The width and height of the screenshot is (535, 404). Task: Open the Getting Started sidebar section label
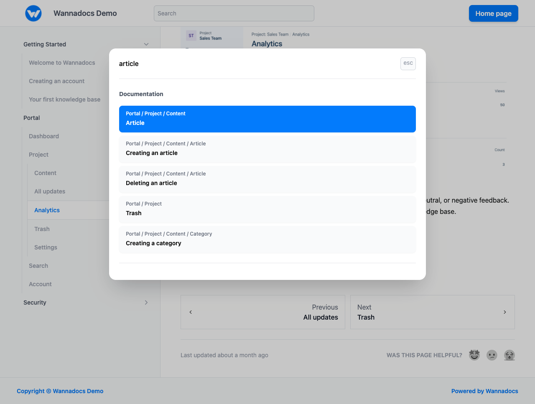45,44
